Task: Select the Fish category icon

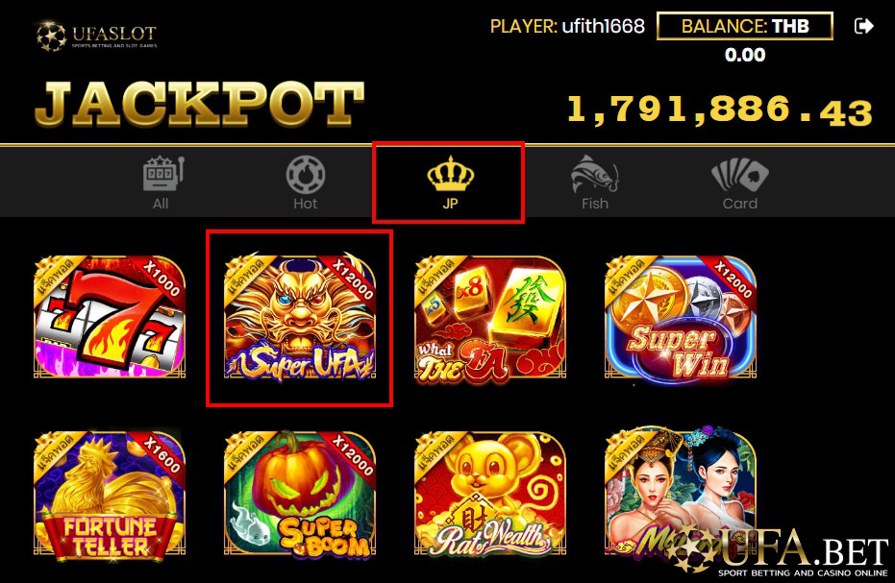Action: pos(595,174)
